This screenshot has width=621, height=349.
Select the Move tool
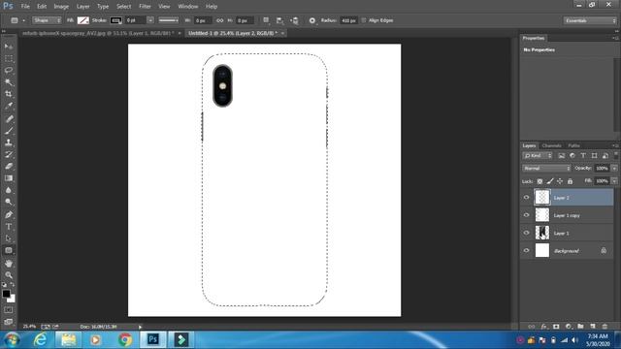tap(9, 47)
